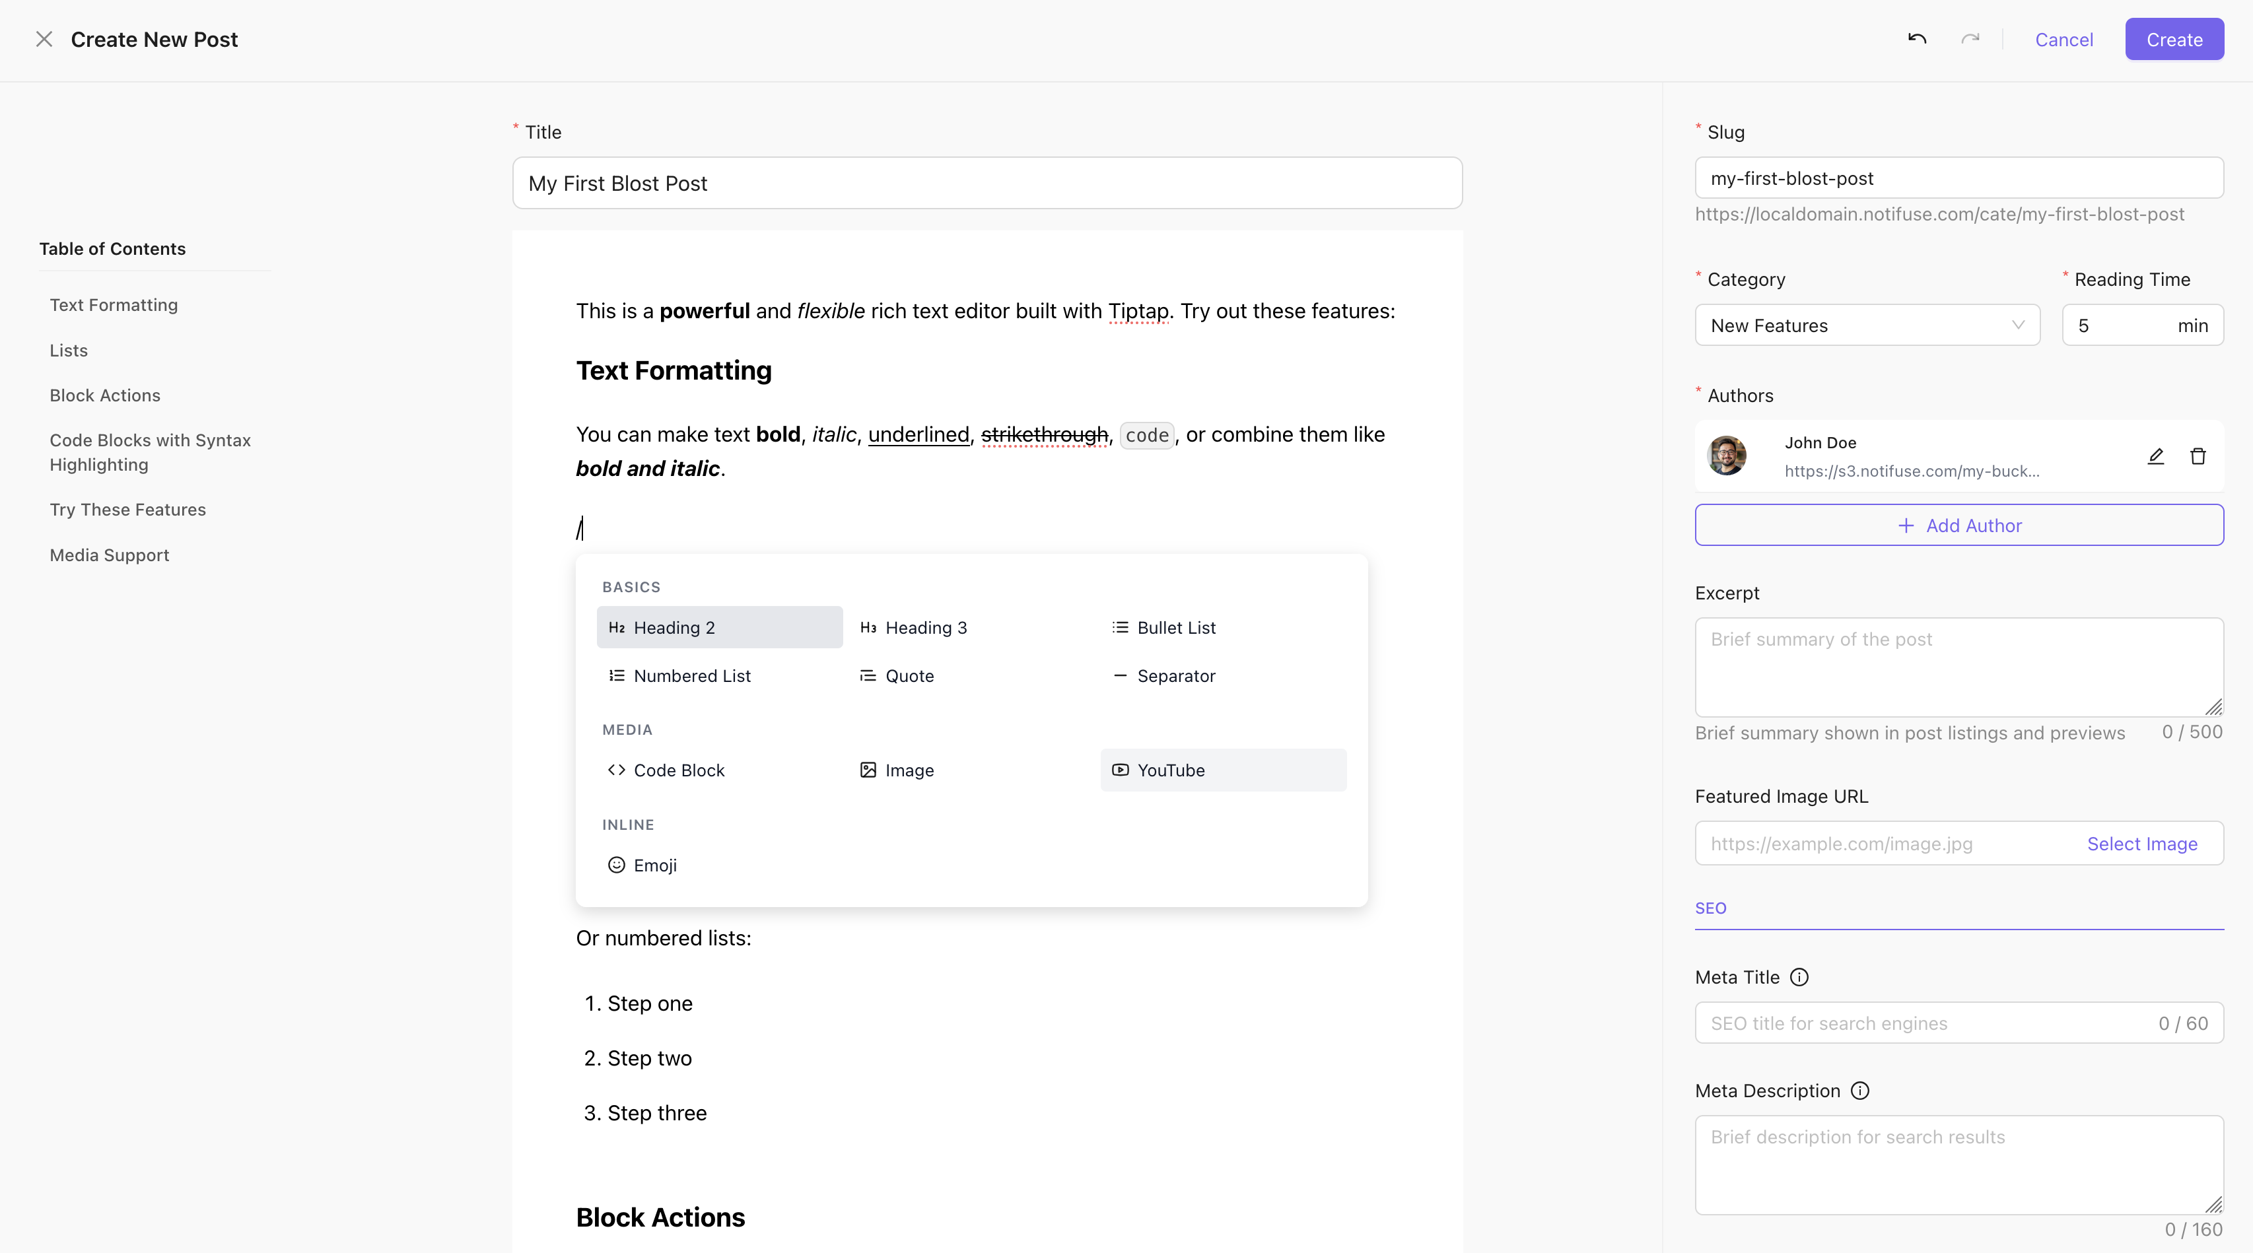
Task: Click the X icon beside Create New Post
Action: [x=44, y=40]
